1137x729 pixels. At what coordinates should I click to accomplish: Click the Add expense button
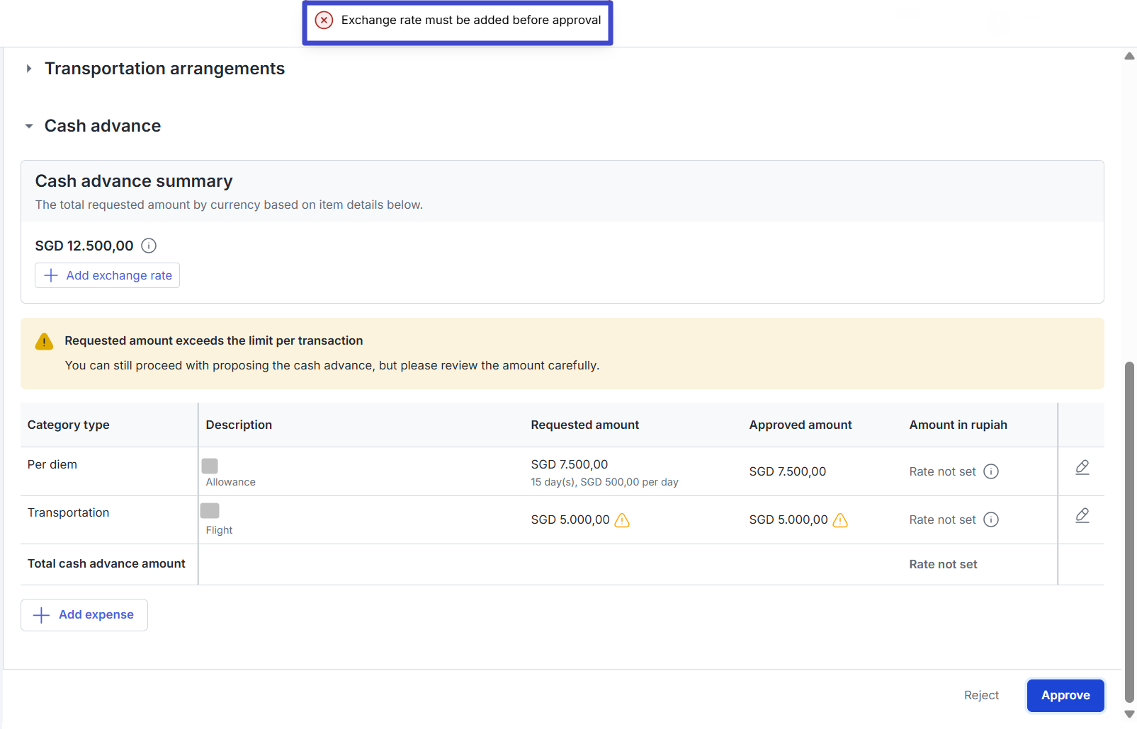[84, 615]
